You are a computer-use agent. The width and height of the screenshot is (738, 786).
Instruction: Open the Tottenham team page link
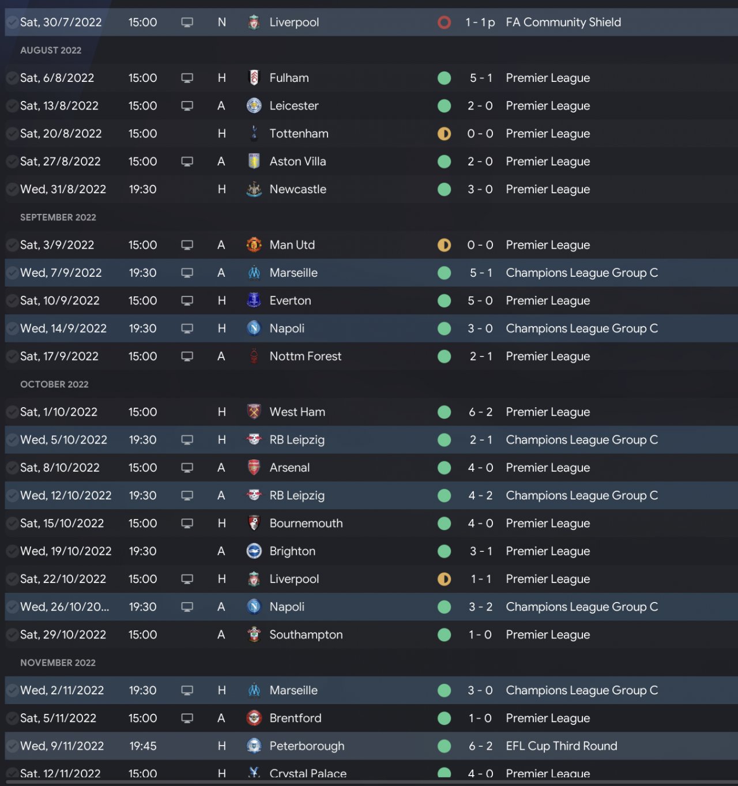coord(299,134)
